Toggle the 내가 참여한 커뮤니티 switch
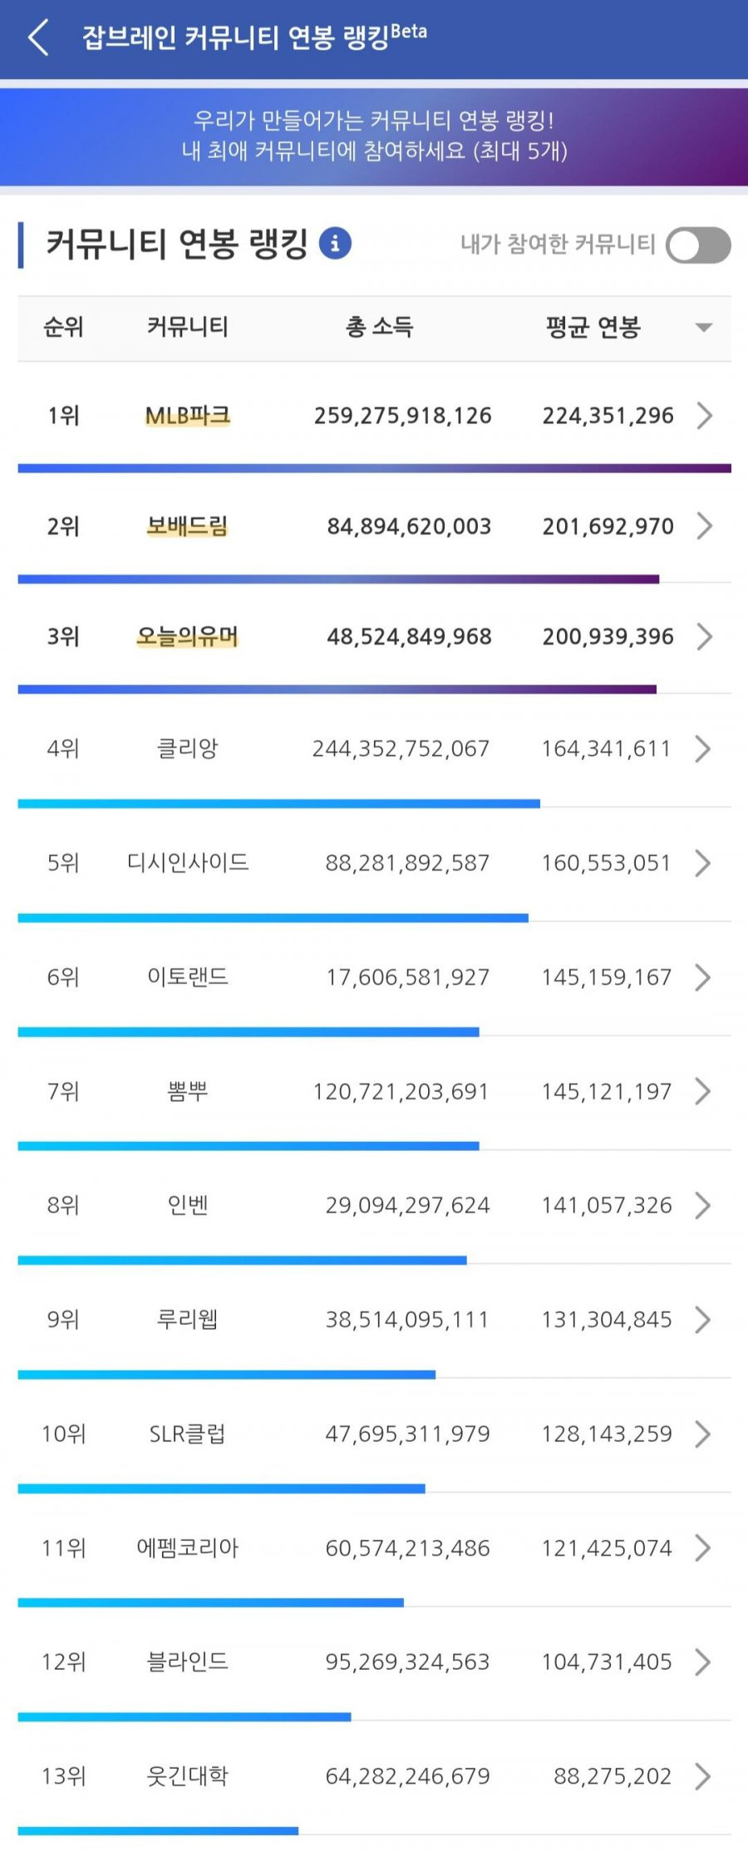This screenshot has height=1852, width=748. 697,245
